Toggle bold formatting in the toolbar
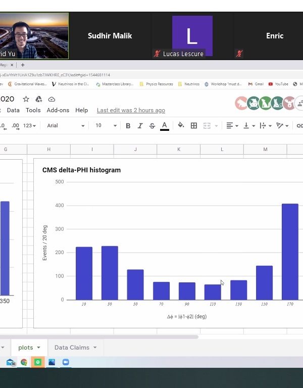The height and width of the screenshot is (388, 303). pyautogui.click(x=128, y=126)
